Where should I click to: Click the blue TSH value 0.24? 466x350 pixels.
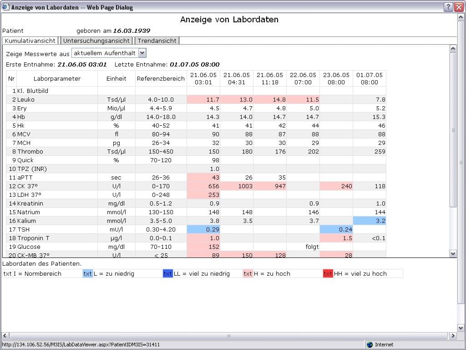(x=336, y=229)
